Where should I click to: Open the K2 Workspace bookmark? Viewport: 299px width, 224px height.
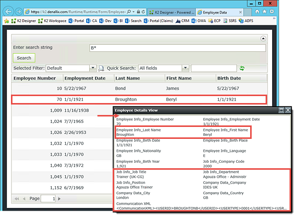(54, 21)
